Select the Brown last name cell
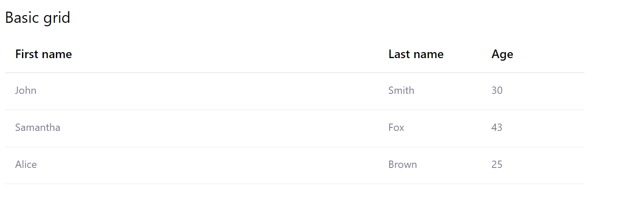 tap(402, 164)
